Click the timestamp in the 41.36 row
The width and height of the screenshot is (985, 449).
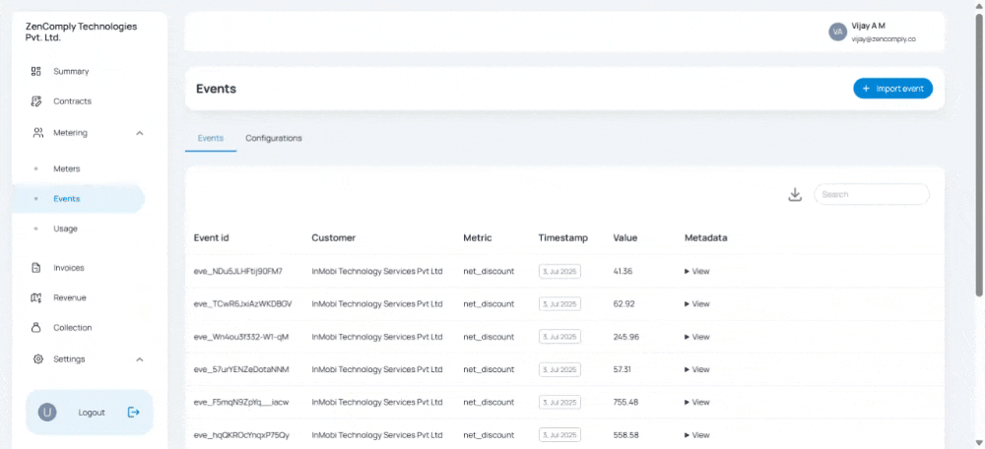click(x=559, y=272)
